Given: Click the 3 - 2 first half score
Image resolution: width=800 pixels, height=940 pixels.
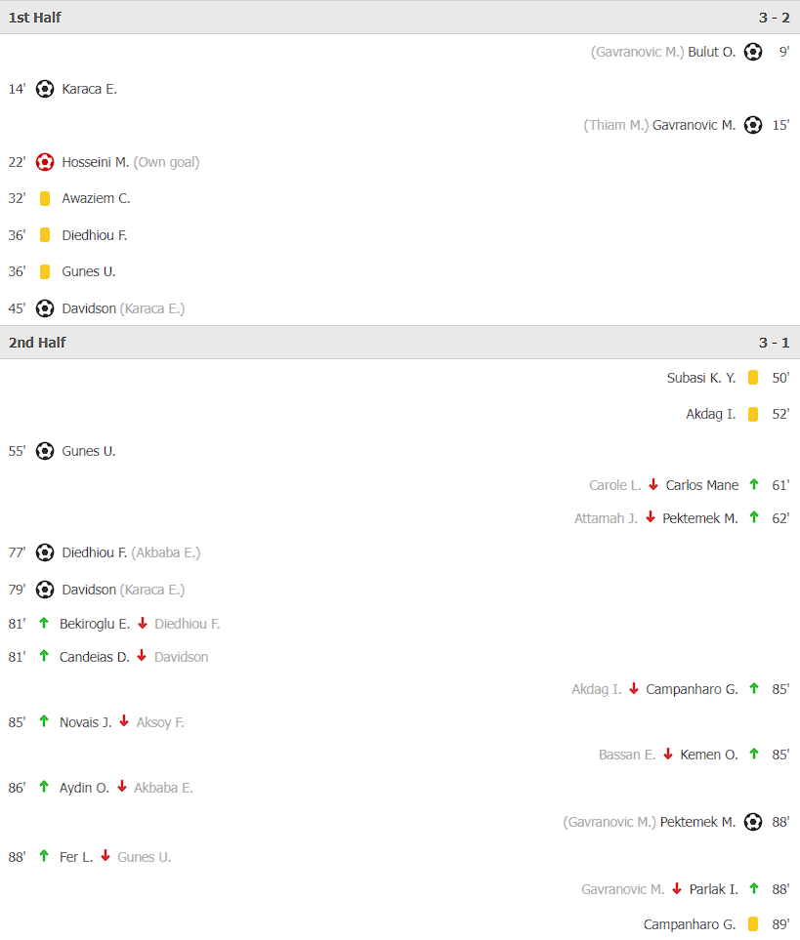Looking at the screenshot, I should click(x=775, y=18).
